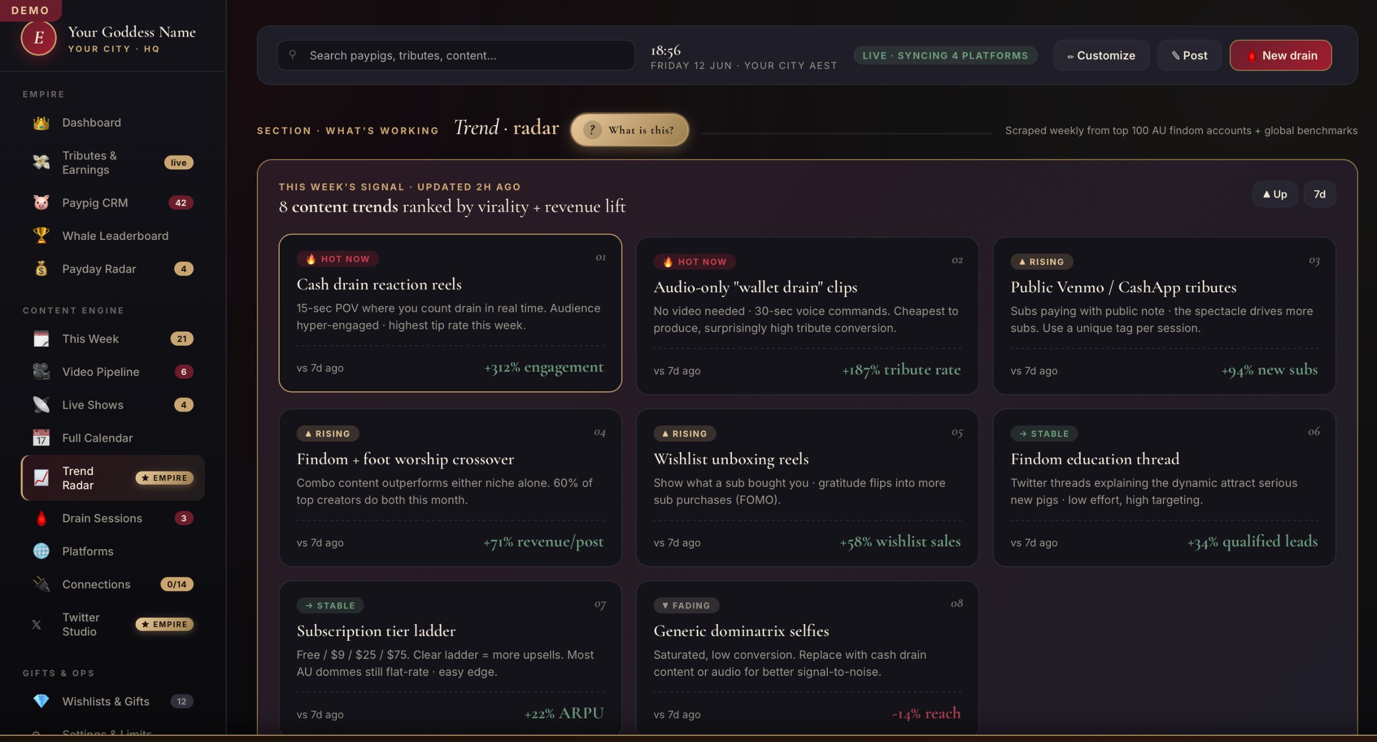
Task: Click the Customize button
Action: (1101, 56)
